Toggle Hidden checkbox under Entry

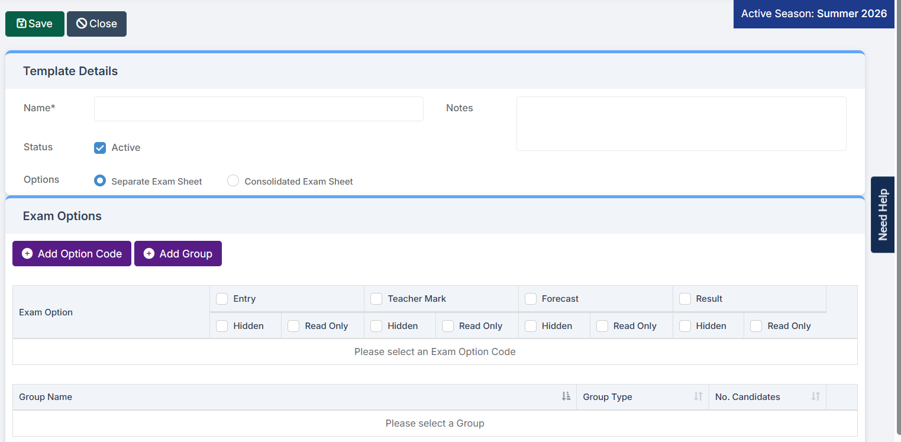click(x=222, y=326)
